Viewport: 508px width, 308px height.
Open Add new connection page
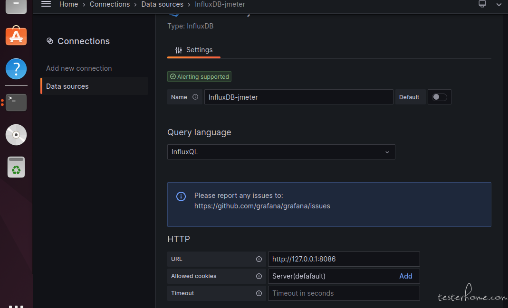[79, 68]
